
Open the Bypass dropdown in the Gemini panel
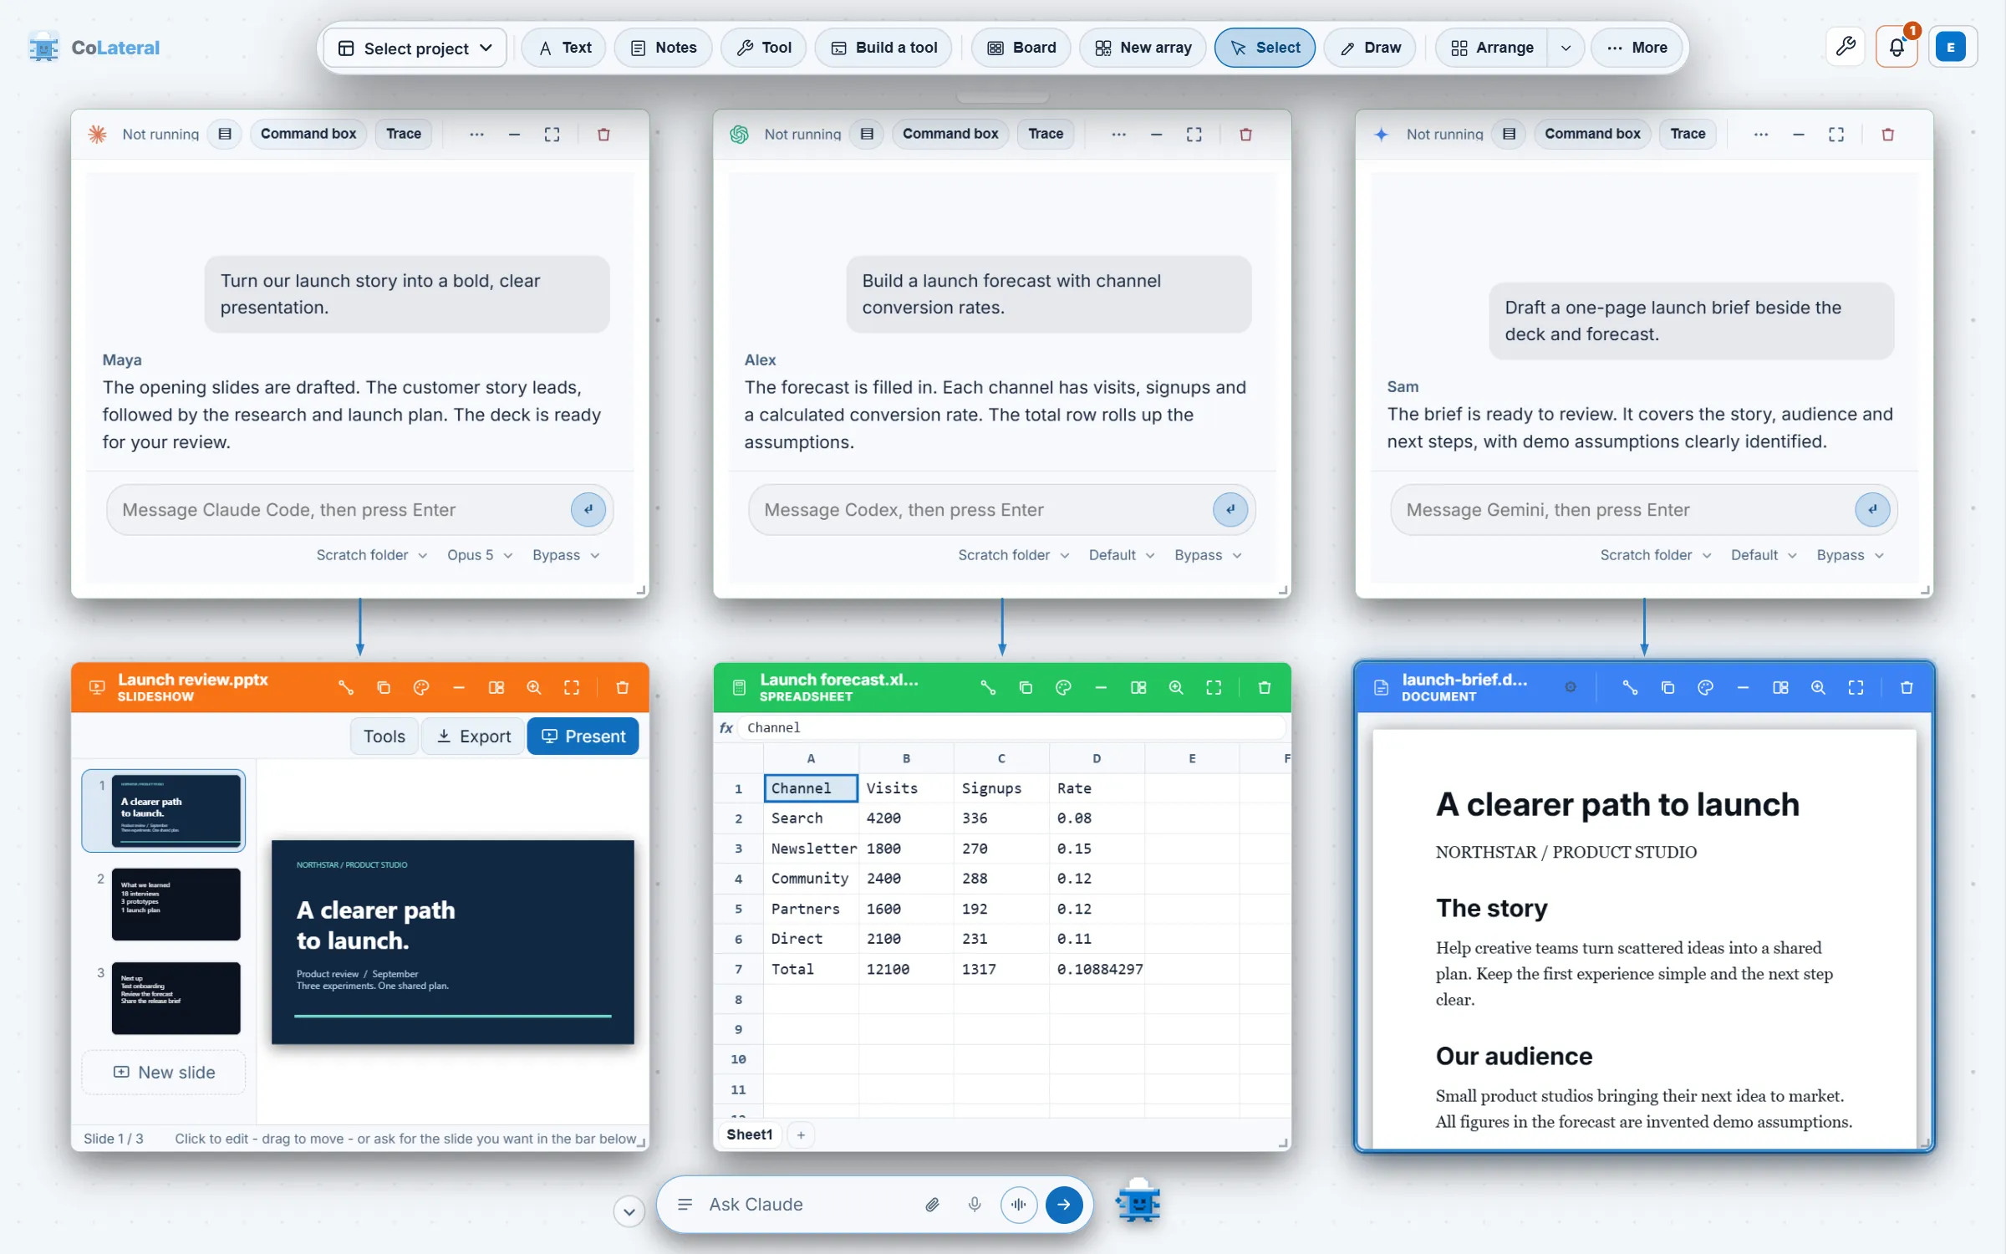1850,555
